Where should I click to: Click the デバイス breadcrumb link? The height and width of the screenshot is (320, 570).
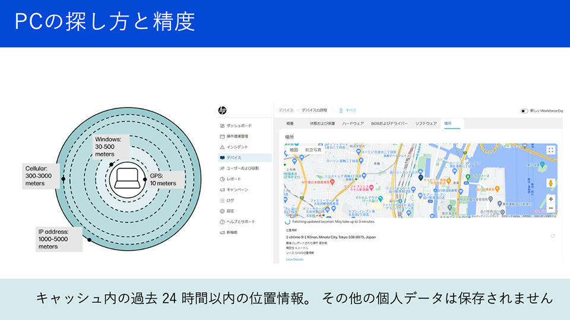point(286,110)
